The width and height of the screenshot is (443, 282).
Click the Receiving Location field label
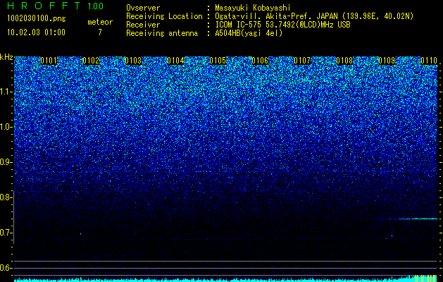click(x=164, y=16)
